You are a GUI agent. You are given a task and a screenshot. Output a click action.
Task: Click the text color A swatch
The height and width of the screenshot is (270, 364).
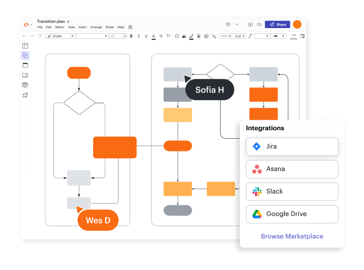153,36
